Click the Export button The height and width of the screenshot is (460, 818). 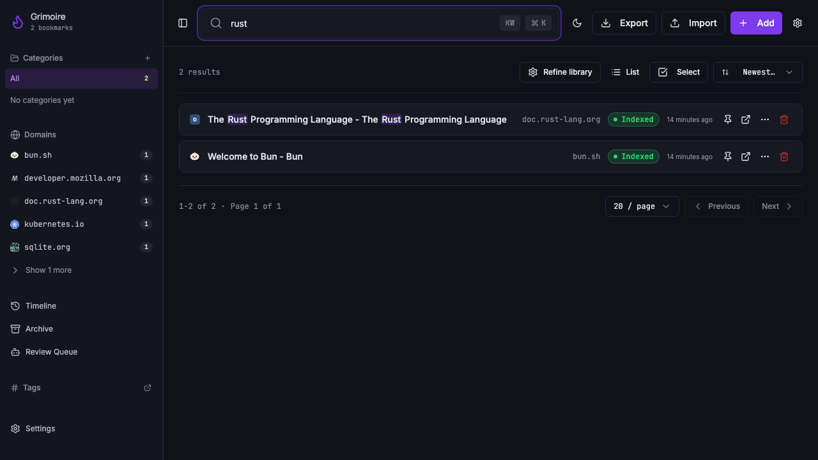[x=624, y=23]
